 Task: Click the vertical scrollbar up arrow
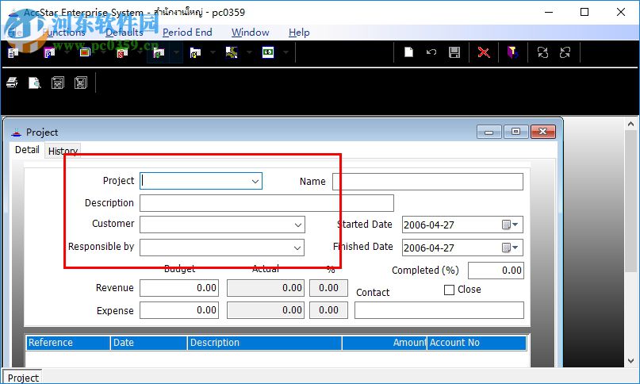[x=630, y=124]
